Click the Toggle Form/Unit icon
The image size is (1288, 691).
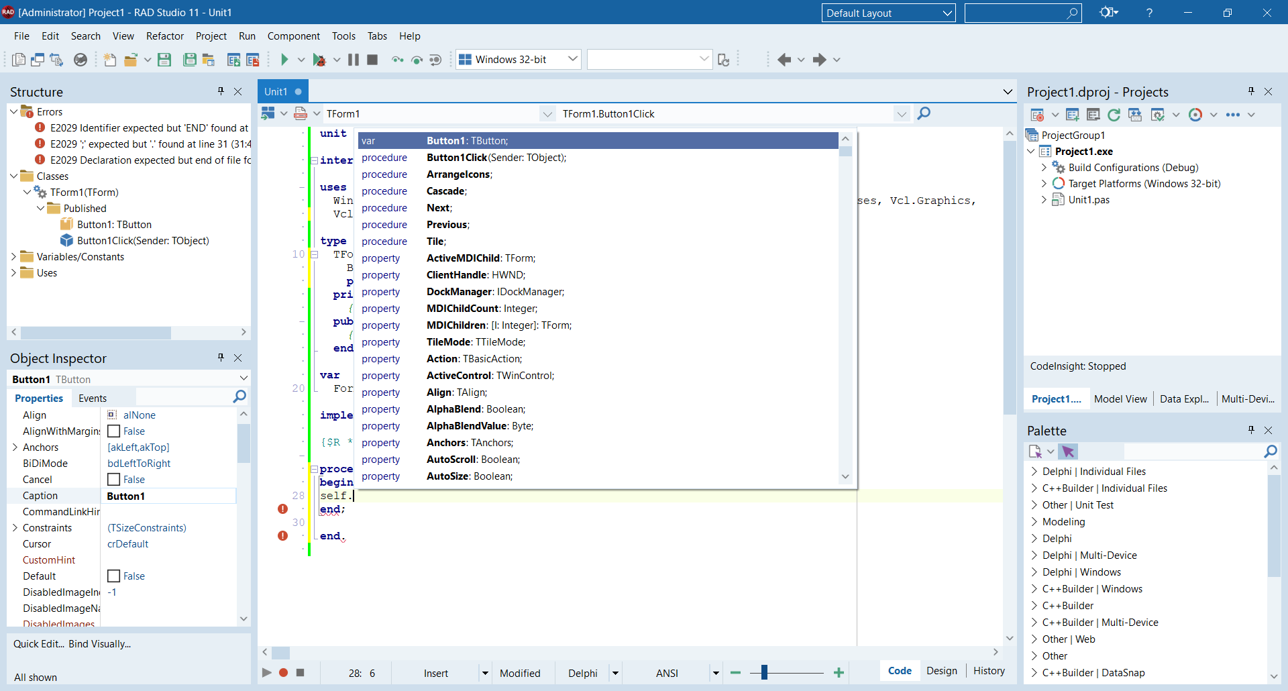click(56, 60)
